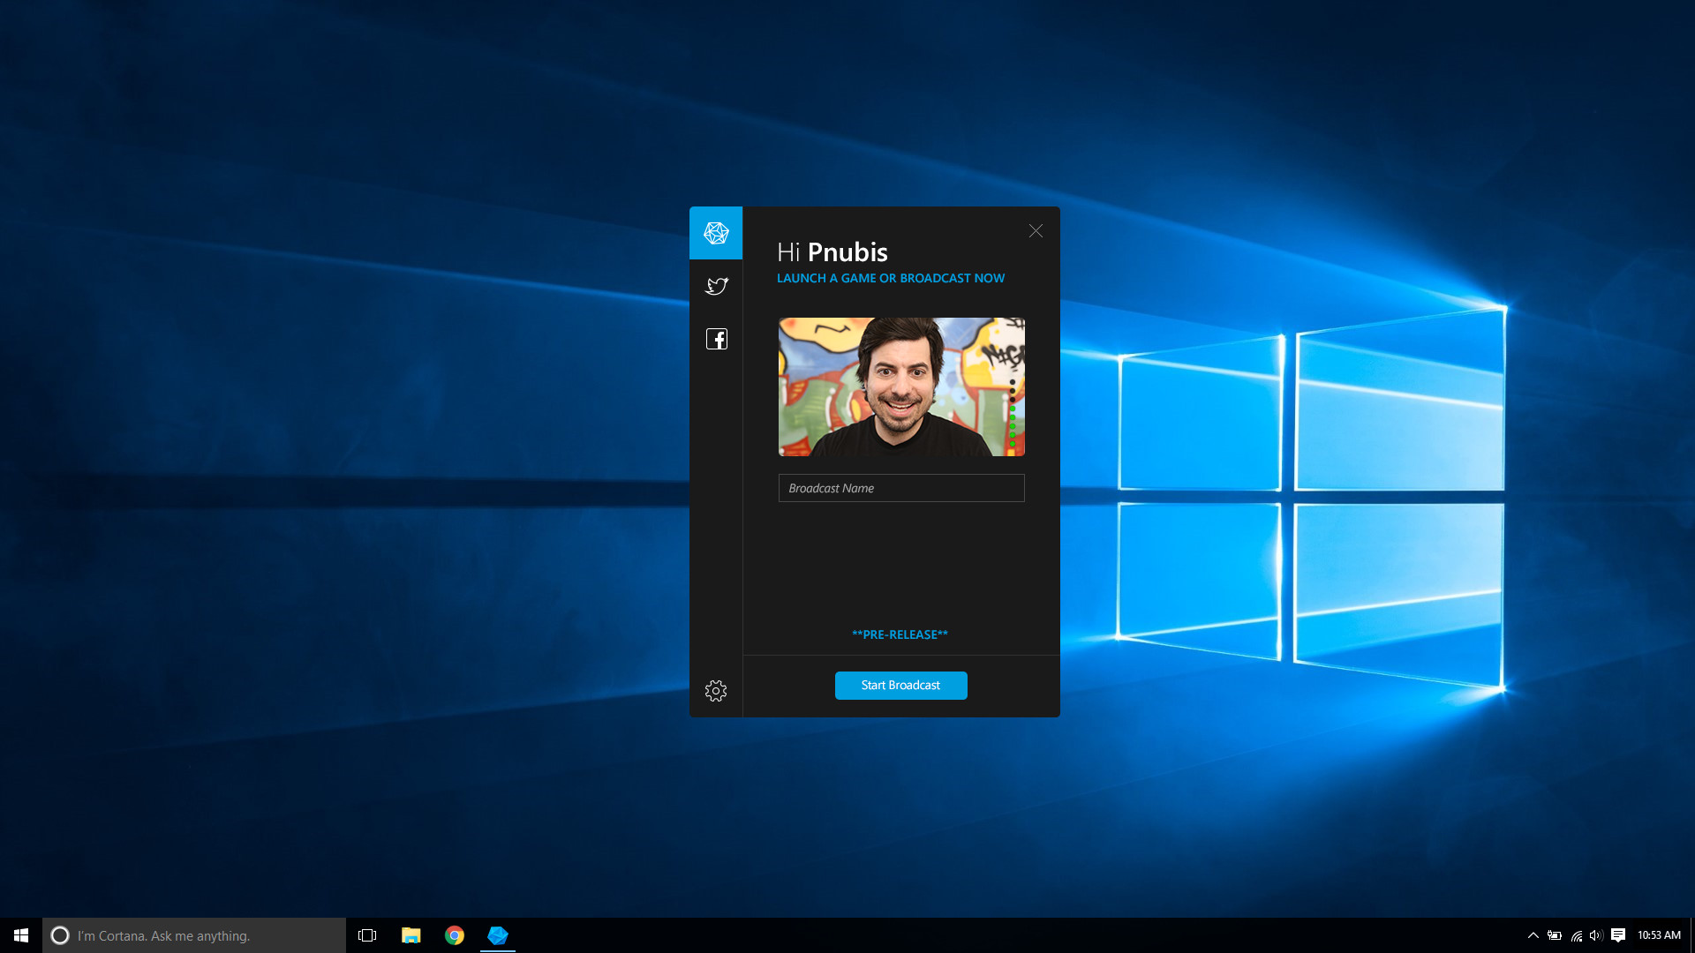Launch File Explorer from the taskbar
The height and width of the screenshot is (953, 1695).
click(411, 935)
